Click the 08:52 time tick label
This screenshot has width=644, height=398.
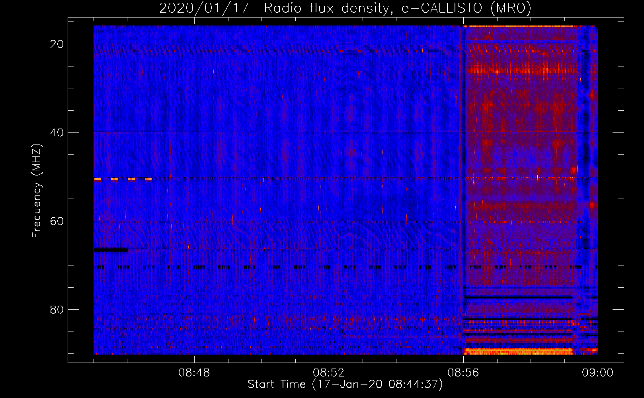[329, 373]
